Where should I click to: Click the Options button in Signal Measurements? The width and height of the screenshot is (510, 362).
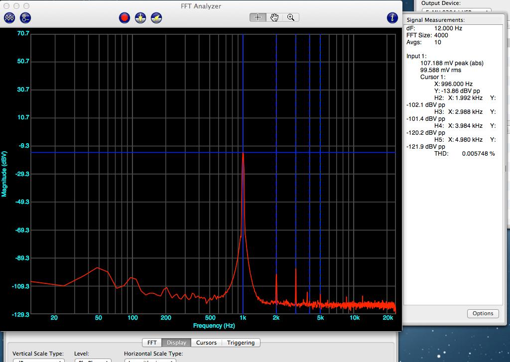483,313
